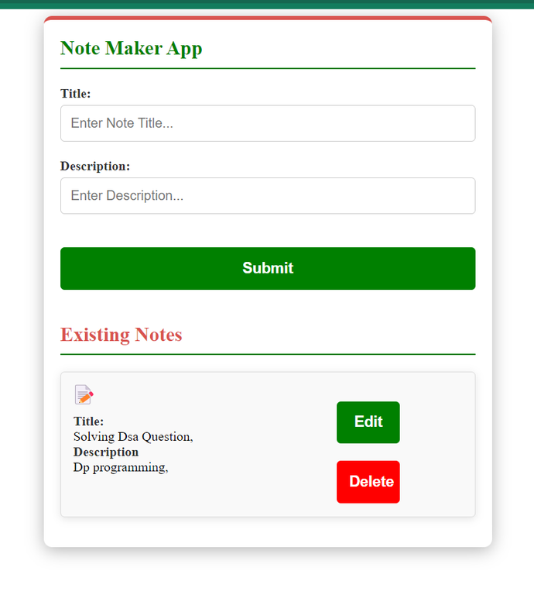Click the dark green header bar at page top
The height and width of the screenshot is (595, 534).
click(x=267, y=4)
